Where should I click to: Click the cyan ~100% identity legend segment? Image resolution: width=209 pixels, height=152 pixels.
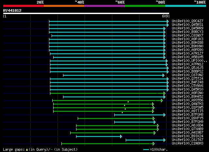tap(186, 6)
